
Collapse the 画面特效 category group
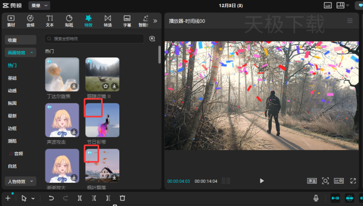click(x=20, y=53)
